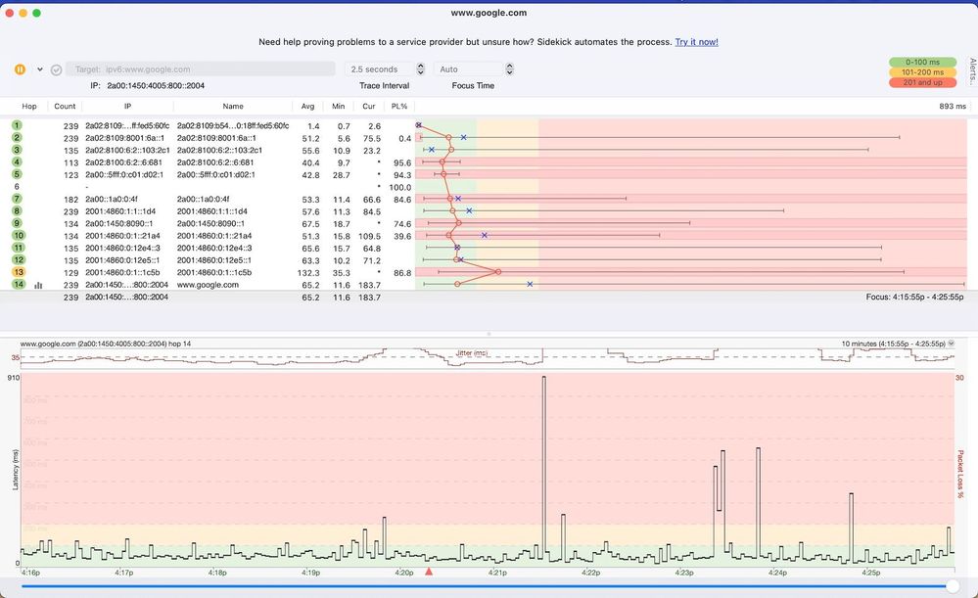The height and width of the screenshot is (598, 978).
Task: Click the blue X marker in the hop 14 latency row
Action: 530,285
